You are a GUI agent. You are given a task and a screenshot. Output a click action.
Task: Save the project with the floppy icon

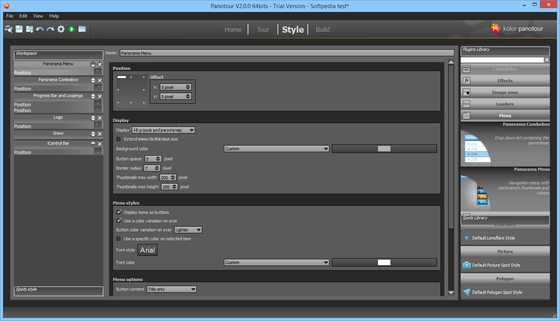(x=19, y=29)
